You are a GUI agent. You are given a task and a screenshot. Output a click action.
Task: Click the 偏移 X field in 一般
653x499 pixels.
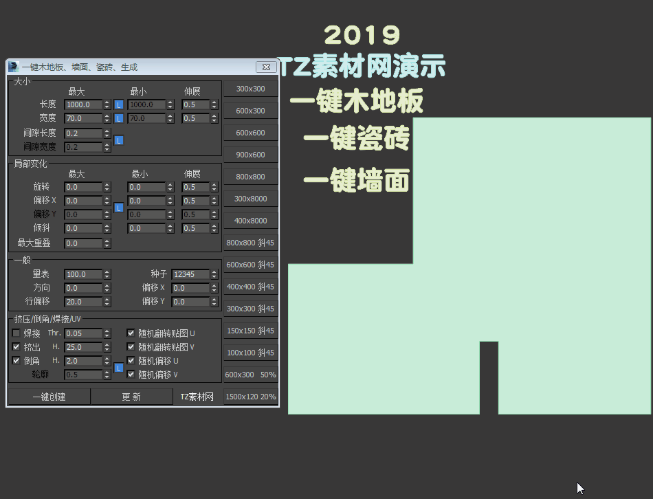pos(190,288)
